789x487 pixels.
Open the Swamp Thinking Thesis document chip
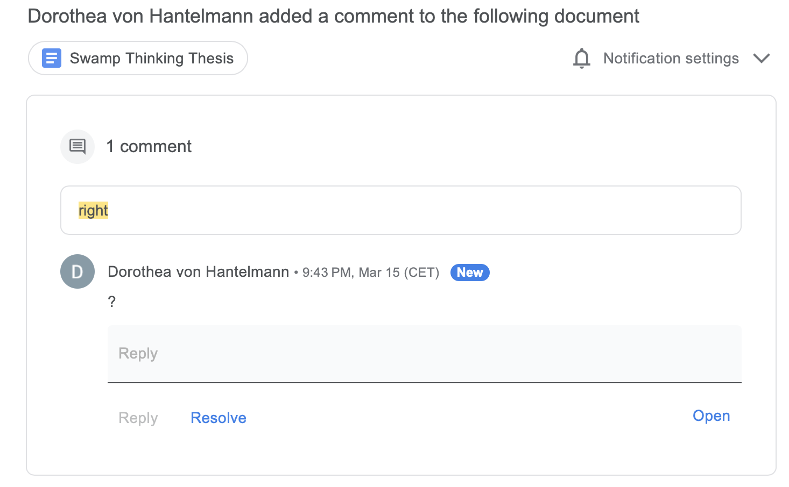coord(151,58)
